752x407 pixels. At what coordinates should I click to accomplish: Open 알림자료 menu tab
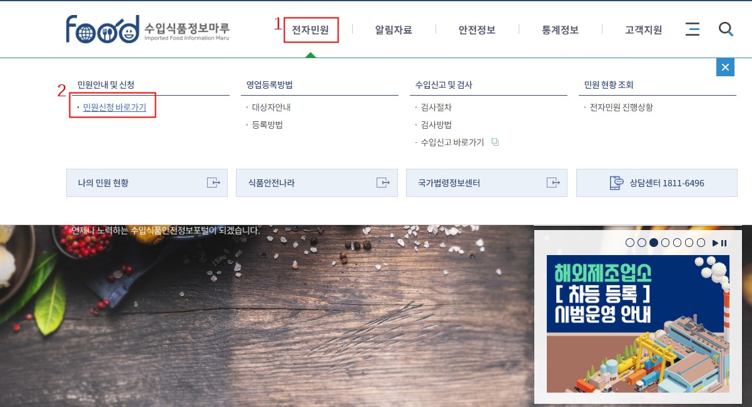pos(394,29)
